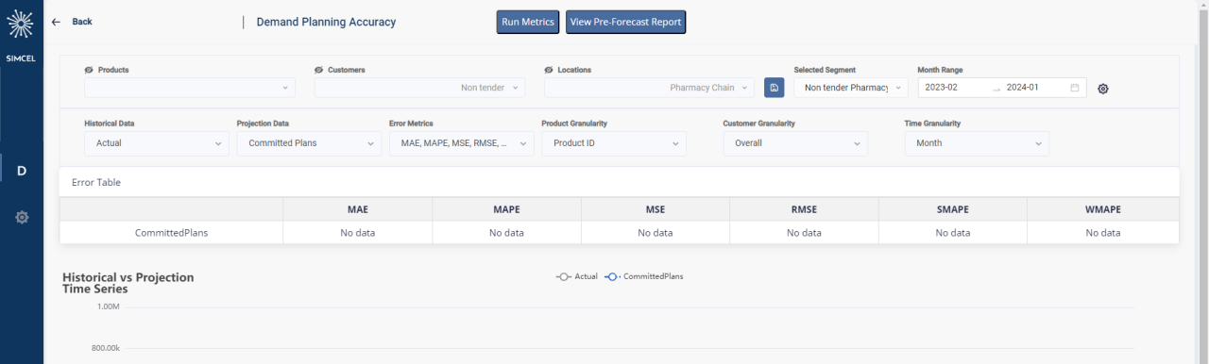Open Product Granularity dropdown
Screen dimensions: 1209x364
614,143
